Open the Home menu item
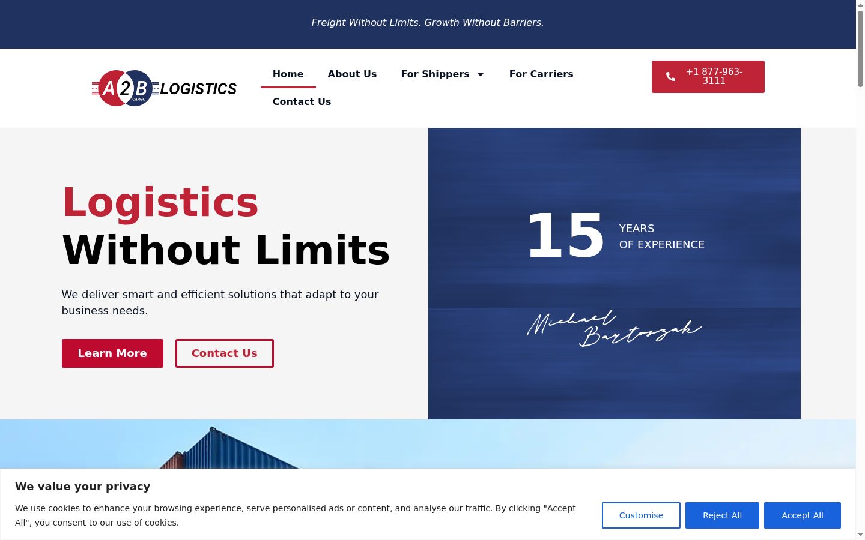 pyautogui.click(x=288, y=74)
